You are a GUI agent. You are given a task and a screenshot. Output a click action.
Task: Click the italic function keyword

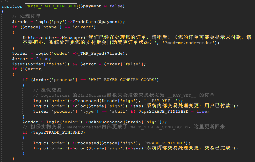pos(12,6)
